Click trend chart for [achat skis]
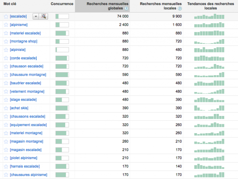Screen dimensions: 238x179 [209, 108]
